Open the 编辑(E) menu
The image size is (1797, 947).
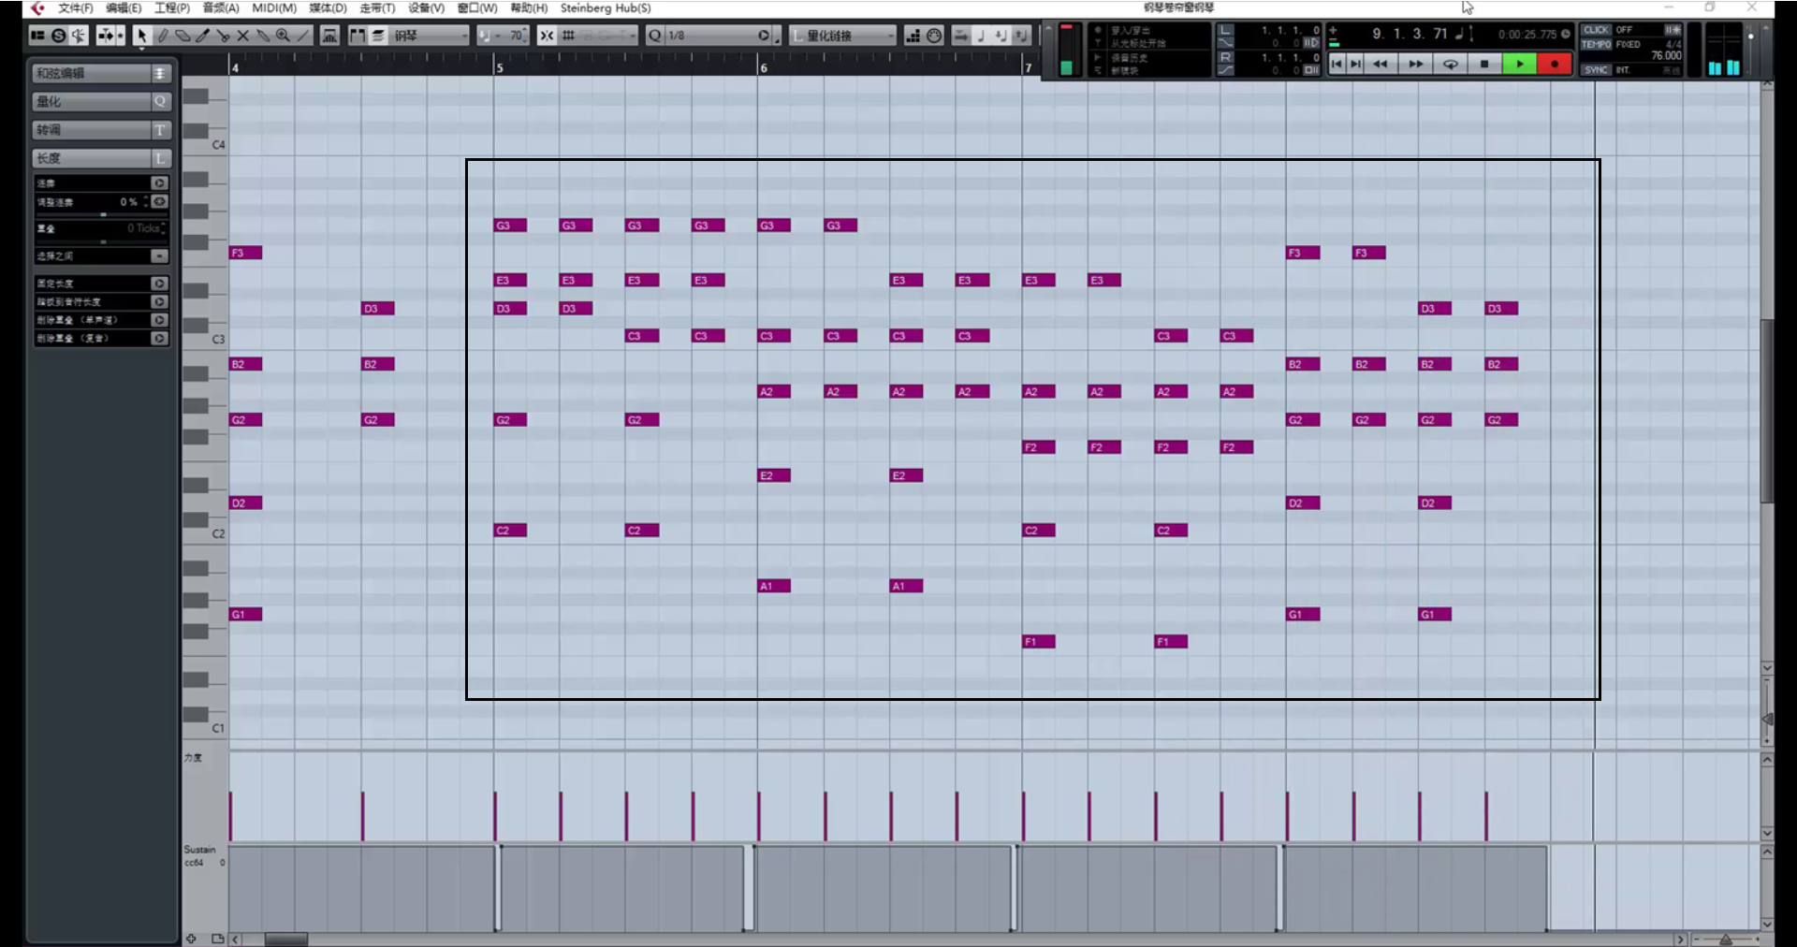click(124, 7)
